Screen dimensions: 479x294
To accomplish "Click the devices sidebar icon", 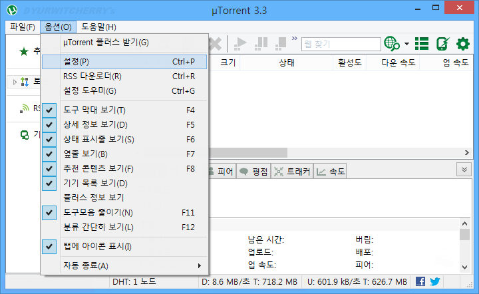I will tap(25, 134).
